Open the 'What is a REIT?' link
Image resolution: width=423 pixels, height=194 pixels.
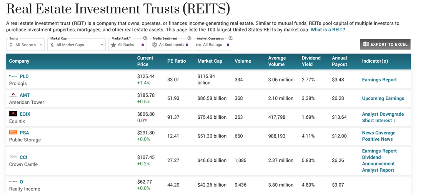point(328,30)
